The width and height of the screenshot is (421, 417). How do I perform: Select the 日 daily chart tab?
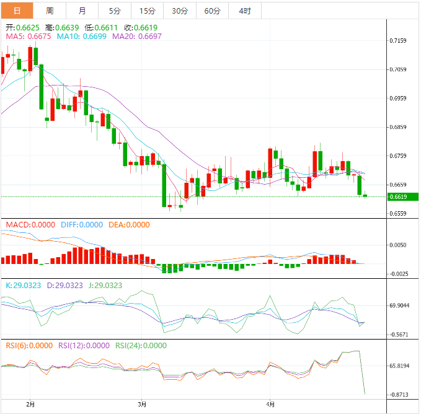pos(17,11)
